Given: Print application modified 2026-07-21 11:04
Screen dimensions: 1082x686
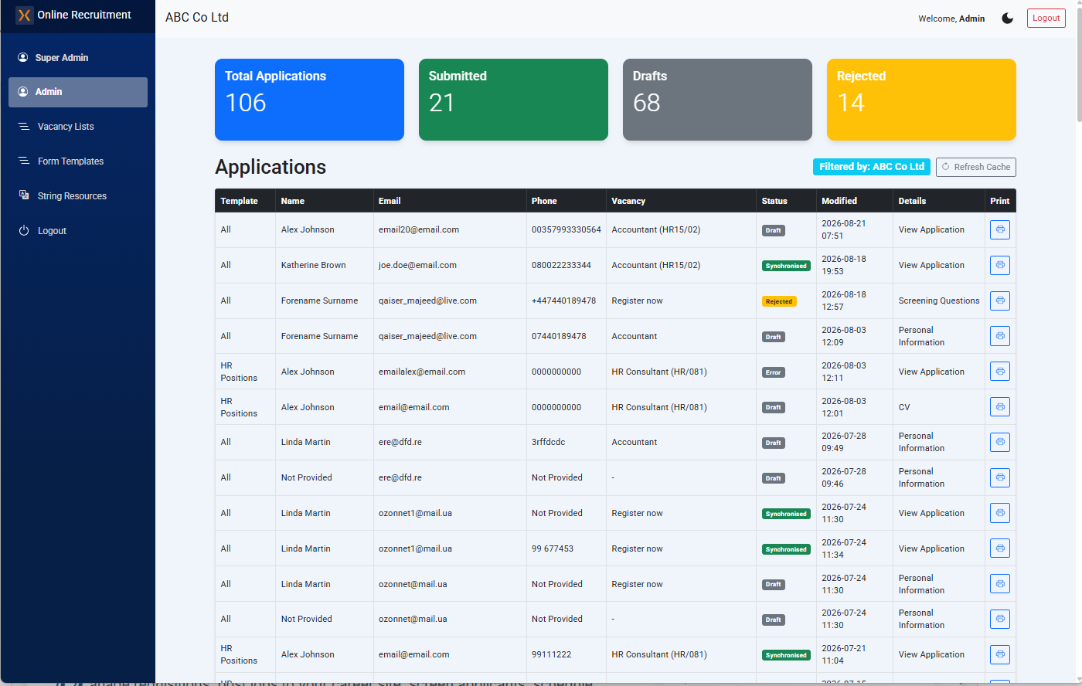Looking at the screenshot, I should coord(1000,654).
